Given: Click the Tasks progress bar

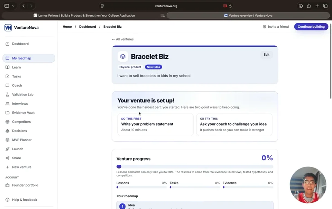Looking at the screenshot, I should coord(195,187).
